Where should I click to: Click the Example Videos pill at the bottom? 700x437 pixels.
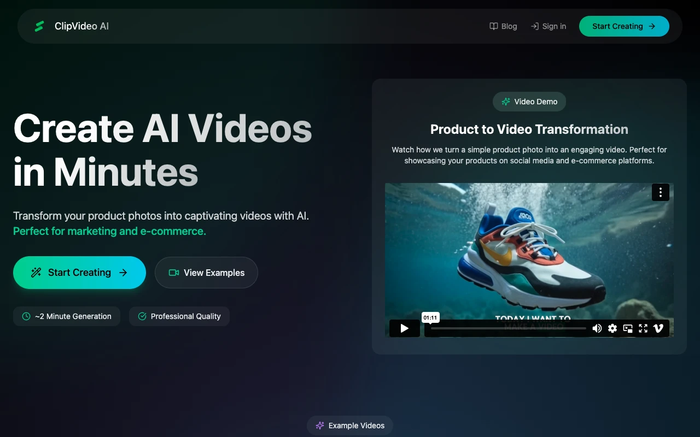tap(350, 426)
